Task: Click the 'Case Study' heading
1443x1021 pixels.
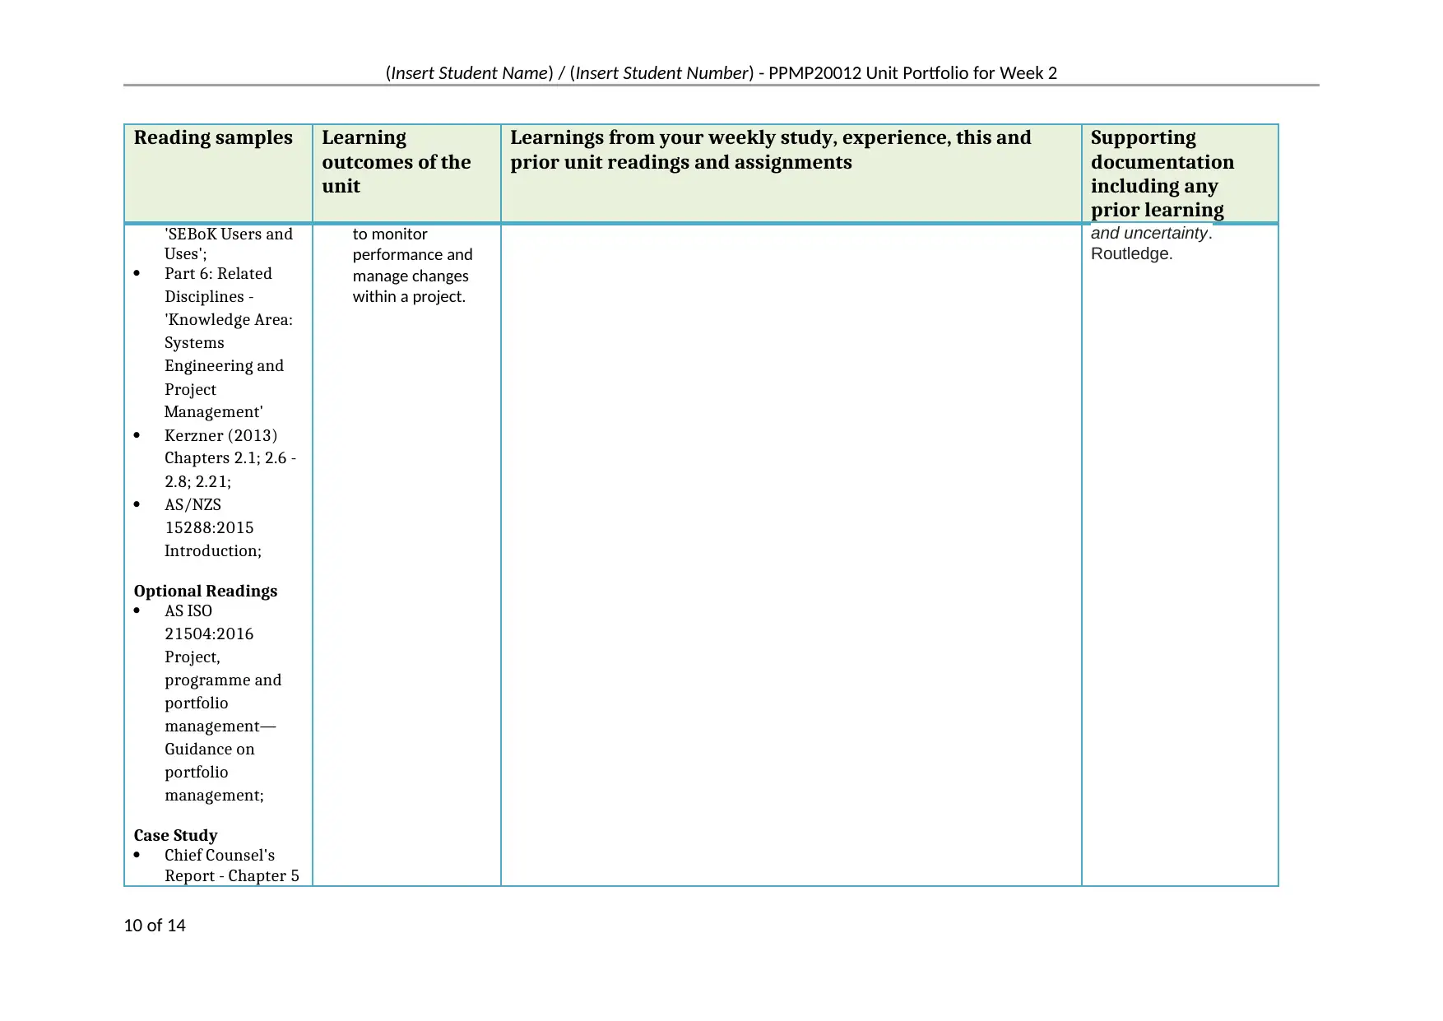Action: coord(175,835)
